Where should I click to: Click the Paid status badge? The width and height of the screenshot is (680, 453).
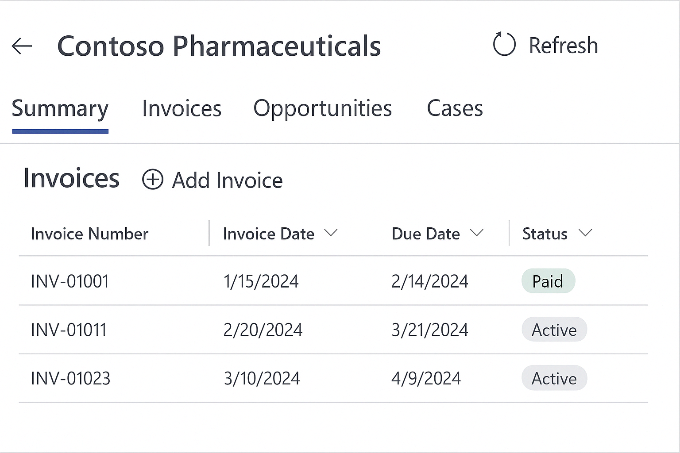pos(548,281)
